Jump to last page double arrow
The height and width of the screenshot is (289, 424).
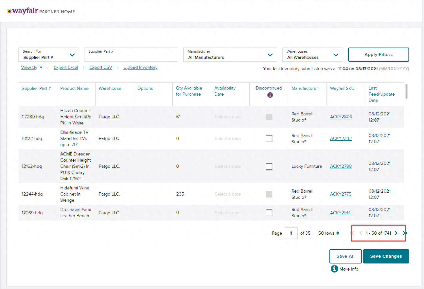tap(405, 233)
